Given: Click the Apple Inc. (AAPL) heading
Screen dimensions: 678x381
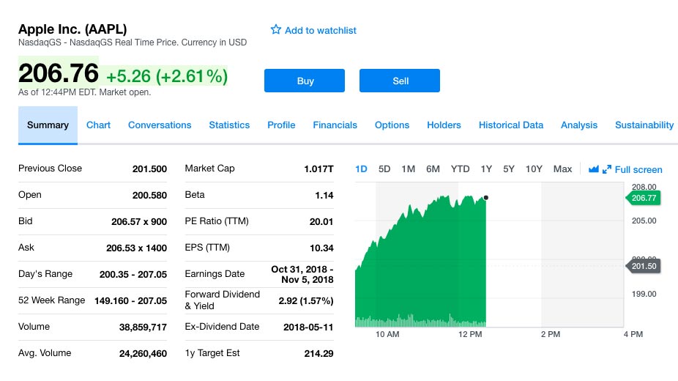Looking at the screenshot, I should coord(72,29).
